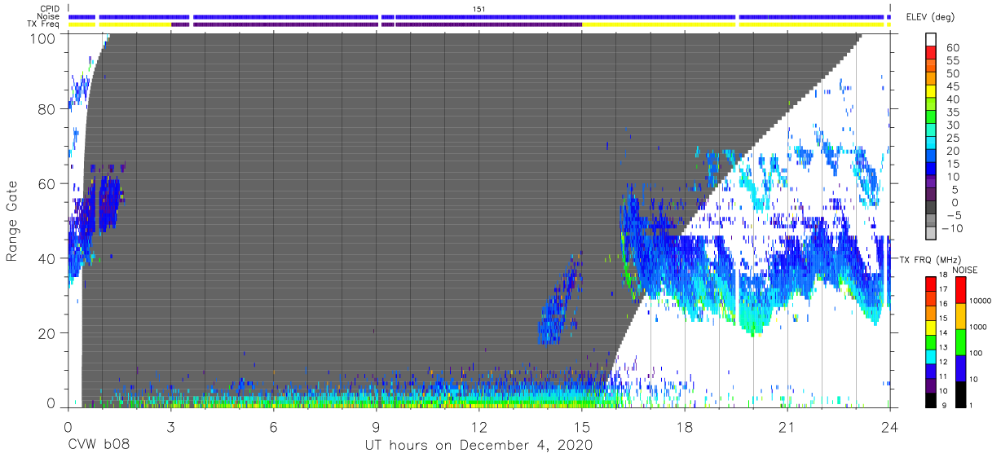
Task: Click x-axis tick label 12
Action: tap(478, 426)
